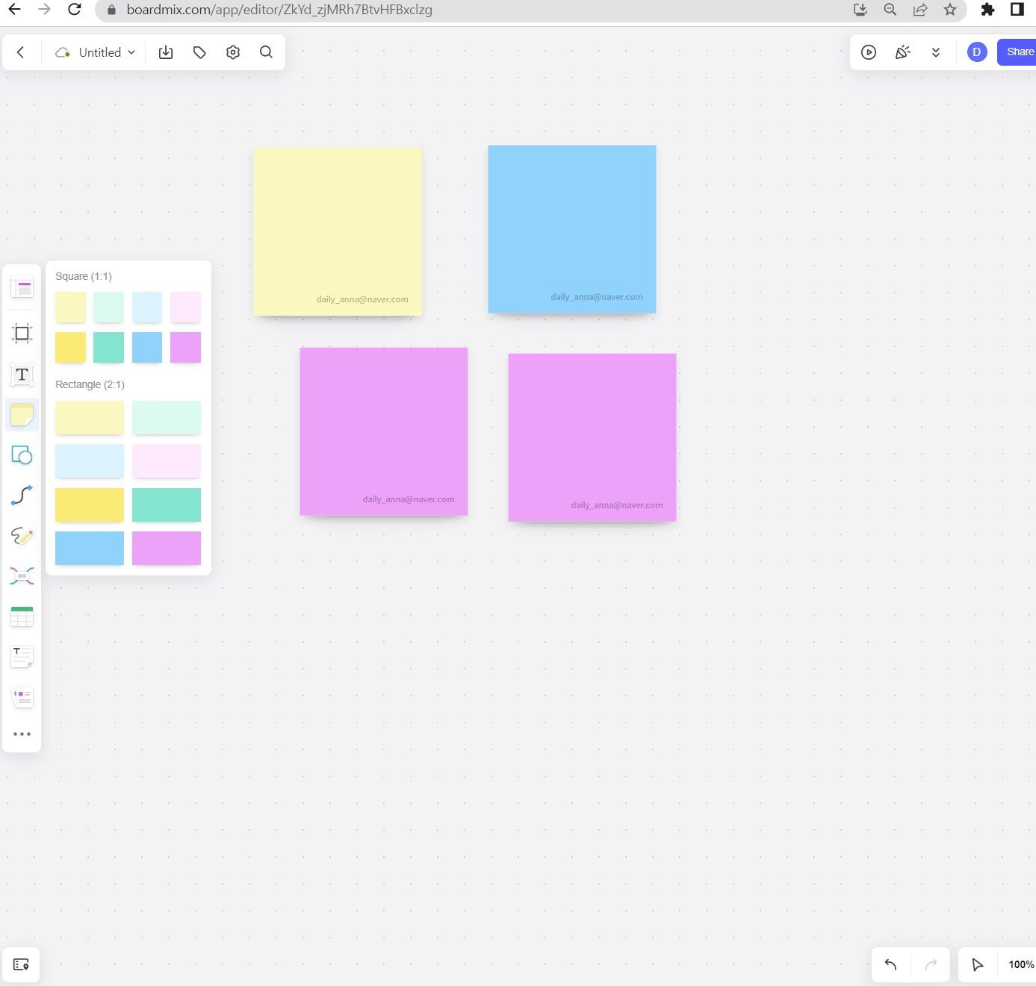Select the blue sticky note on canvas
Screen dimensions: 1036x986
(572, 229)
